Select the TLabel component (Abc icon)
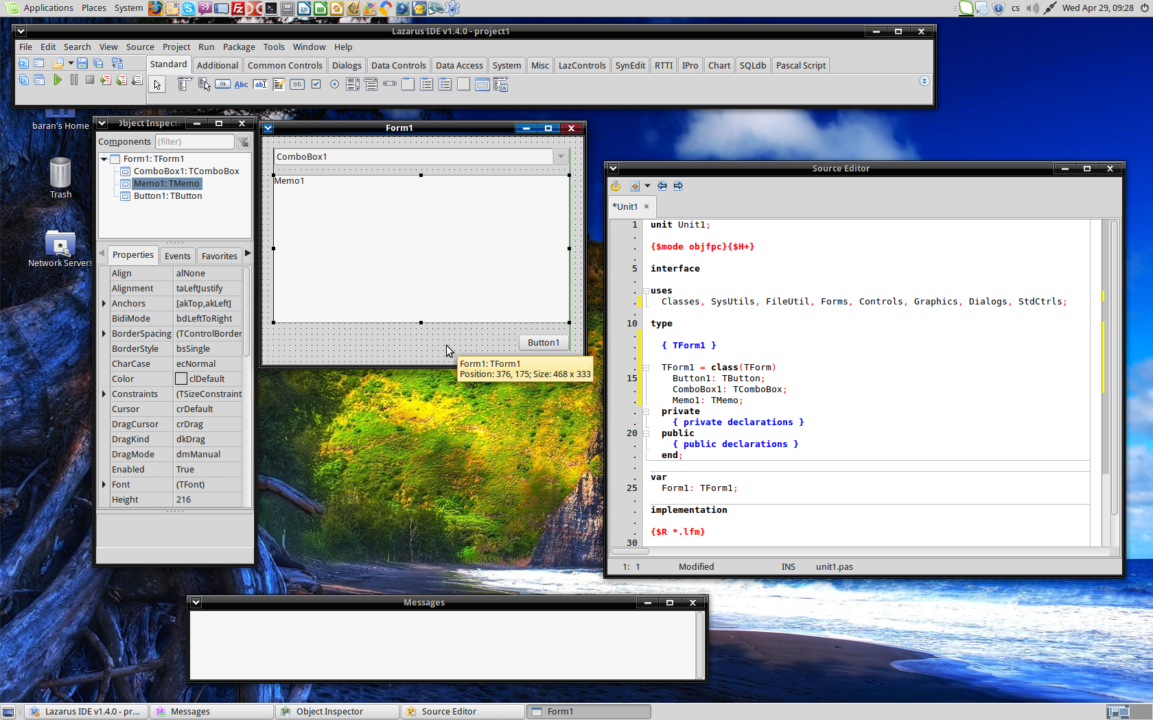The image size is (1153, 720). click(x=241, y=84)
